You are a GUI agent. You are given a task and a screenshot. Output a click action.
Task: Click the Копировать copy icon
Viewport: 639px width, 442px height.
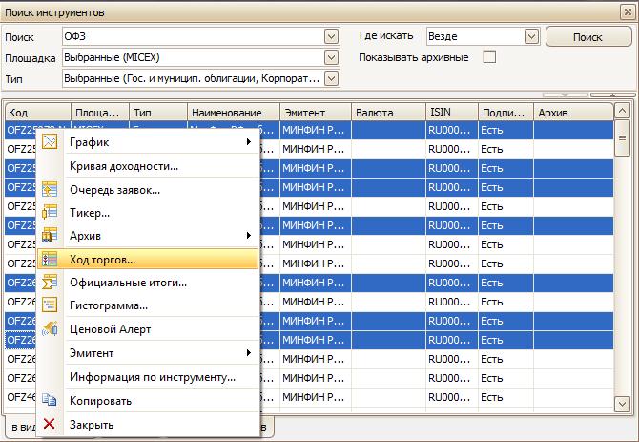51,401
